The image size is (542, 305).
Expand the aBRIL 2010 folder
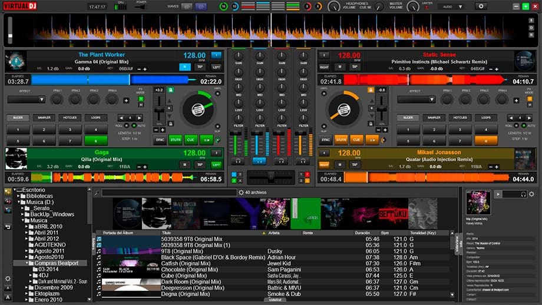click(x=27, y=227)
